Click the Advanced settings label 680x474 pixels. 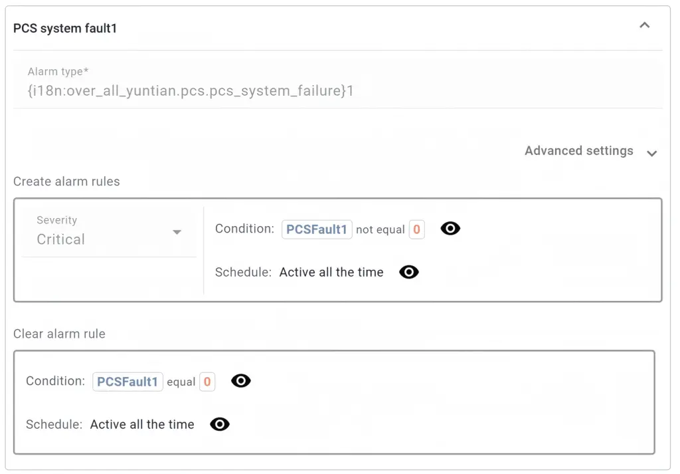[578, 151]
